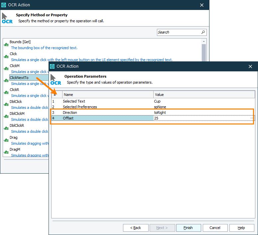258x235 pixels.
Task: Click method icon beside ClickNextTo entry
Action: 6,80
